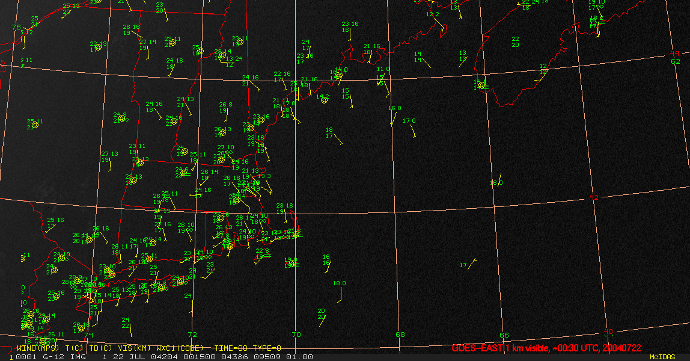
Task: Click the red 42 latitude label
Action: tap(594, 197)
